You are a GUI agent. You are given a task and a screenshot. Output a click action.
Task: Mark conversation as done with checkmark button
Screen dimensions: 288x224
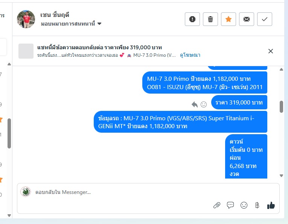[265, 19]
